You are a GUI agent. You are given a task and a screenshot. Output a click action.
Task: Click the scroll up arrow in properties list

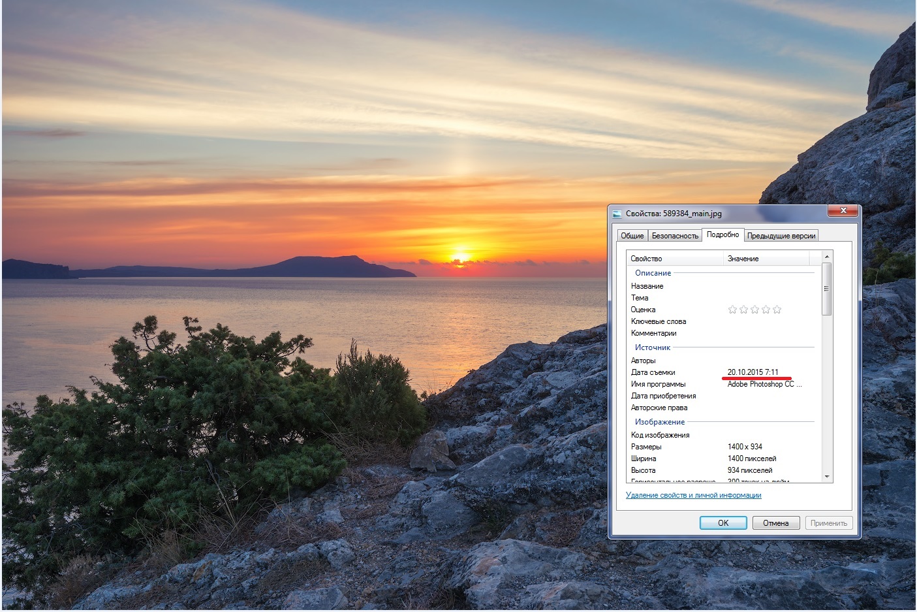point(827,256)
